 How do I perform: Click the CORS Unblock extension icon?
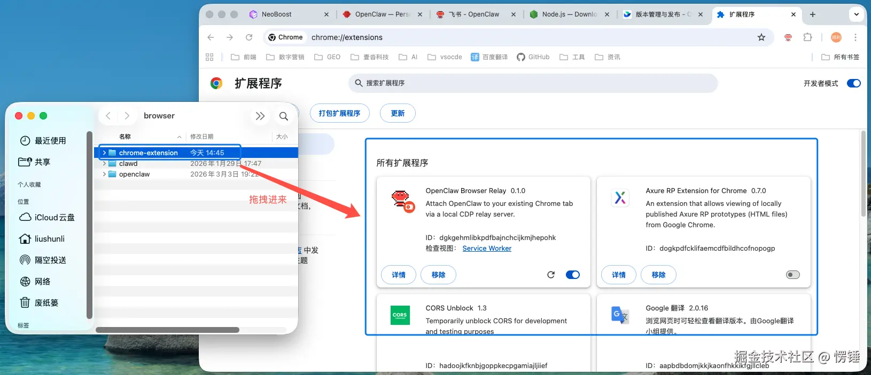click(400, 315)
